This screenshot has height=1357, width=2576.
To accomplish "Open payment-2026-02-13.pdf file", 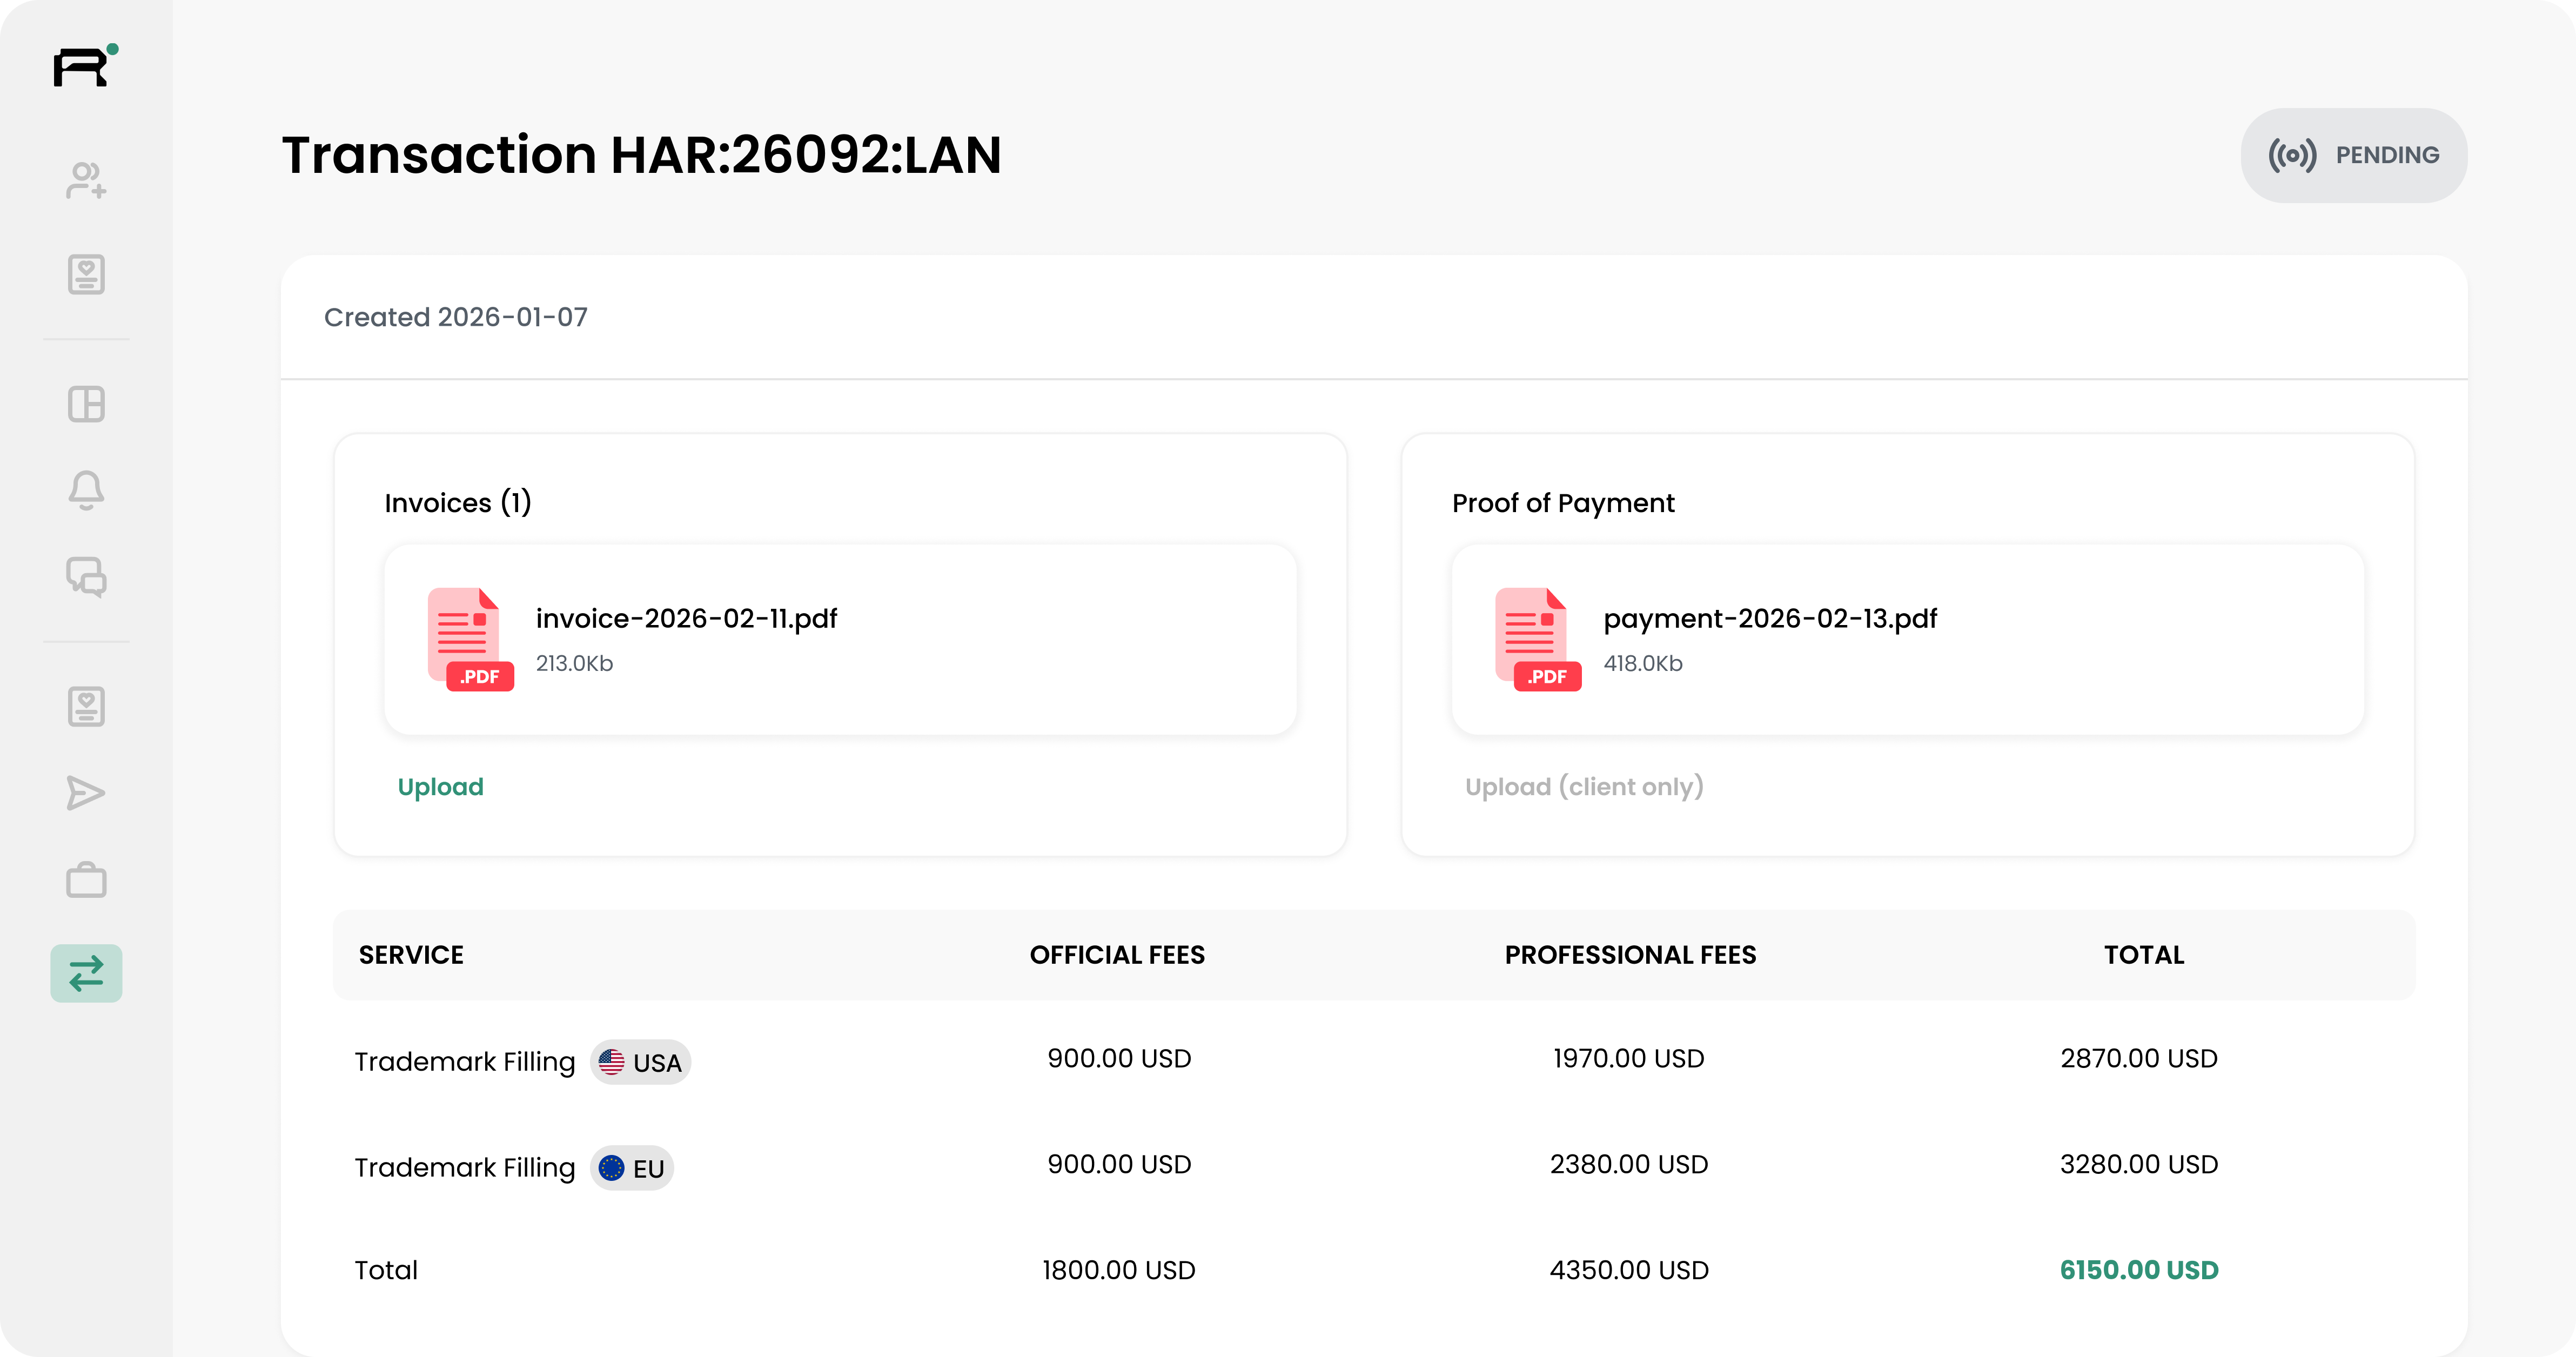I will pyautogui.click(x=1770, y=619).
